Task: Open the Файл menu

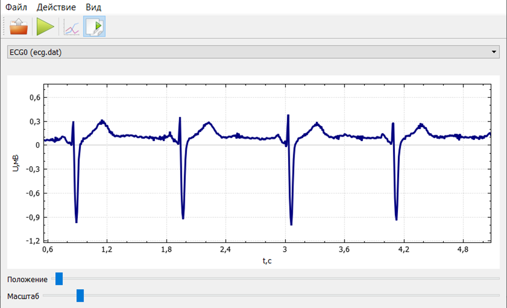Action: point(16,8)
